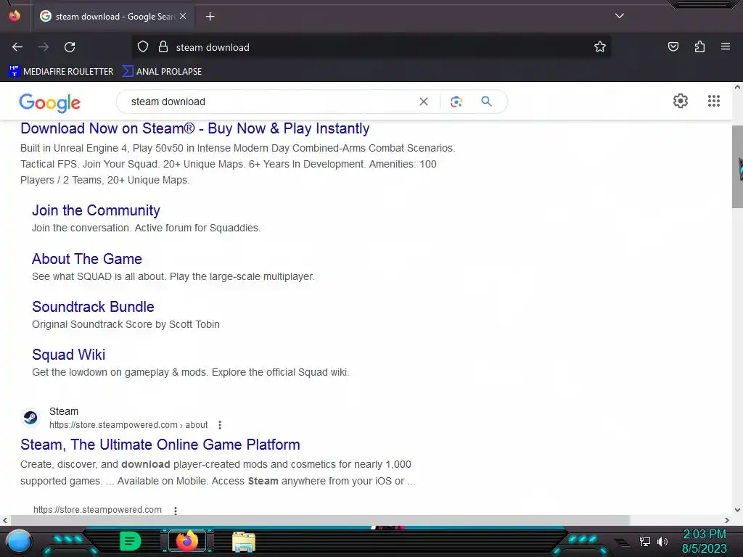Viewport: 743px width, 557px height.
Task: Click the taskbar clock 2:03 PM
Action: click(x=704, y=535)
